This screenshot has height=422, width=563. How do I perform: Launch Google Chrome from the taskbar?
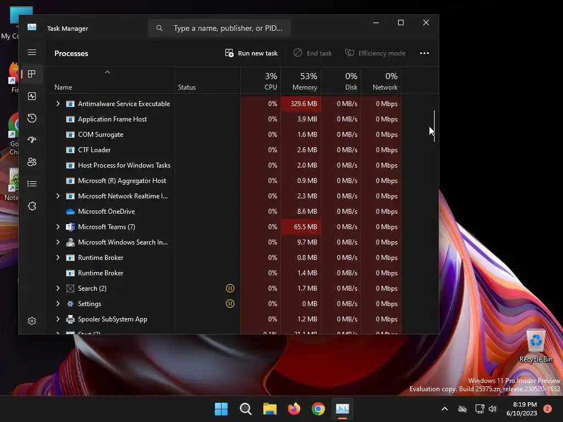(318, 409)
